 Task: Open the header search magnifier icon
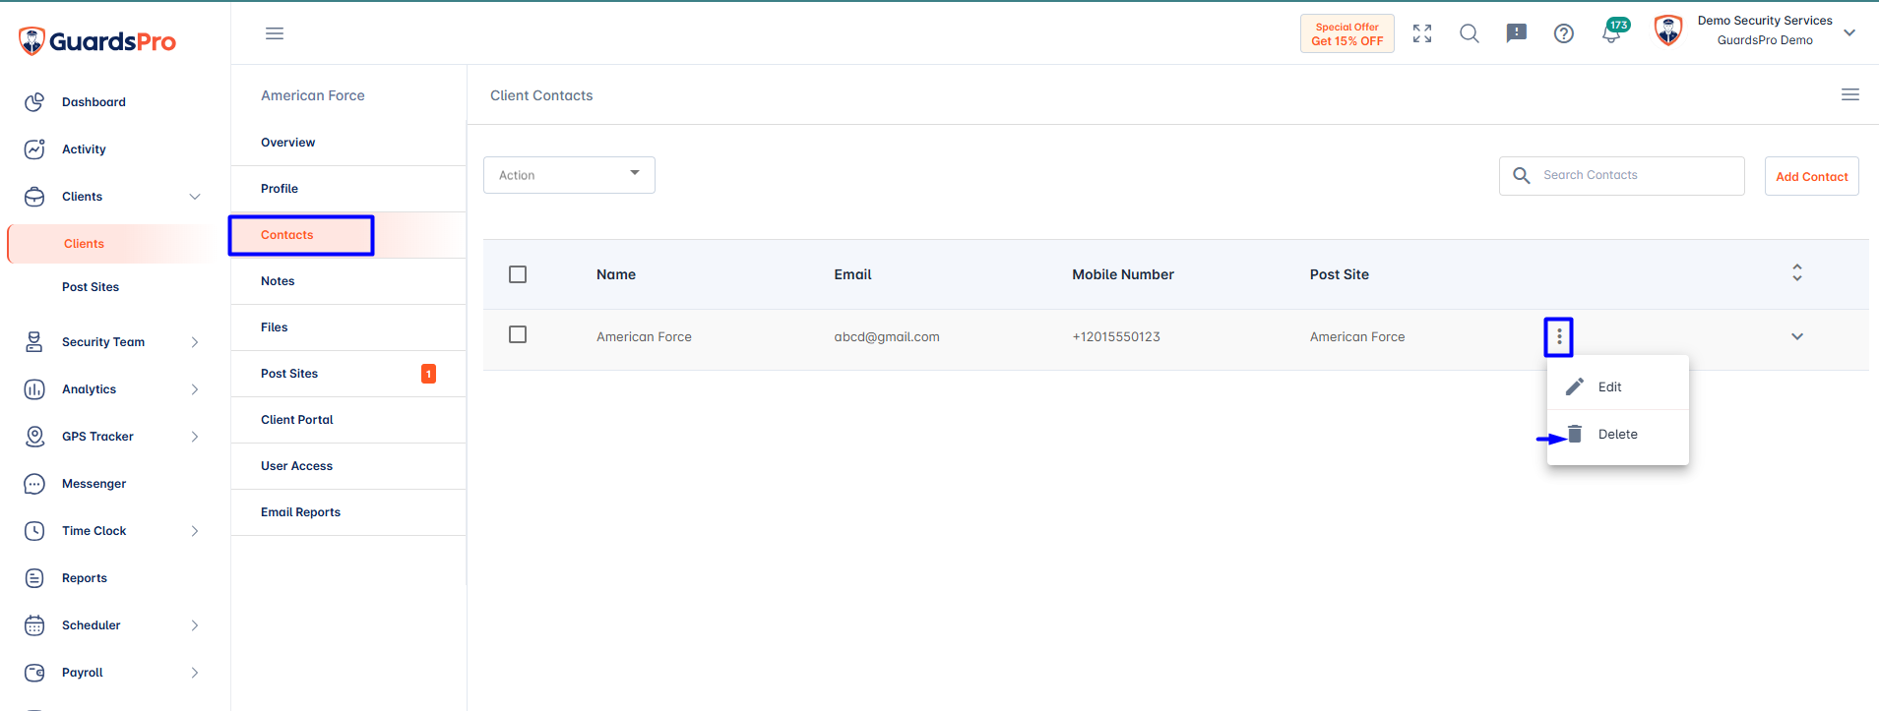click(x=1470, y=33)
